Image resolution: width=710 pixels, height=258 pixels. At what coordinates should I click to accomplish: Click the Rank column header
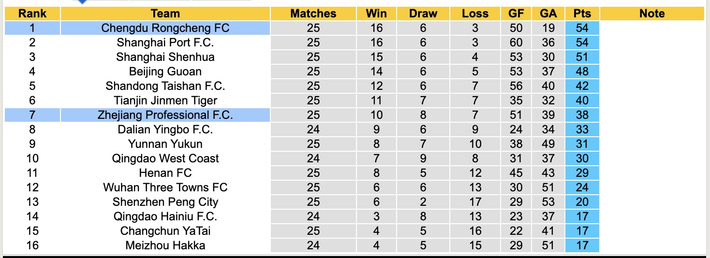(32, 14)
